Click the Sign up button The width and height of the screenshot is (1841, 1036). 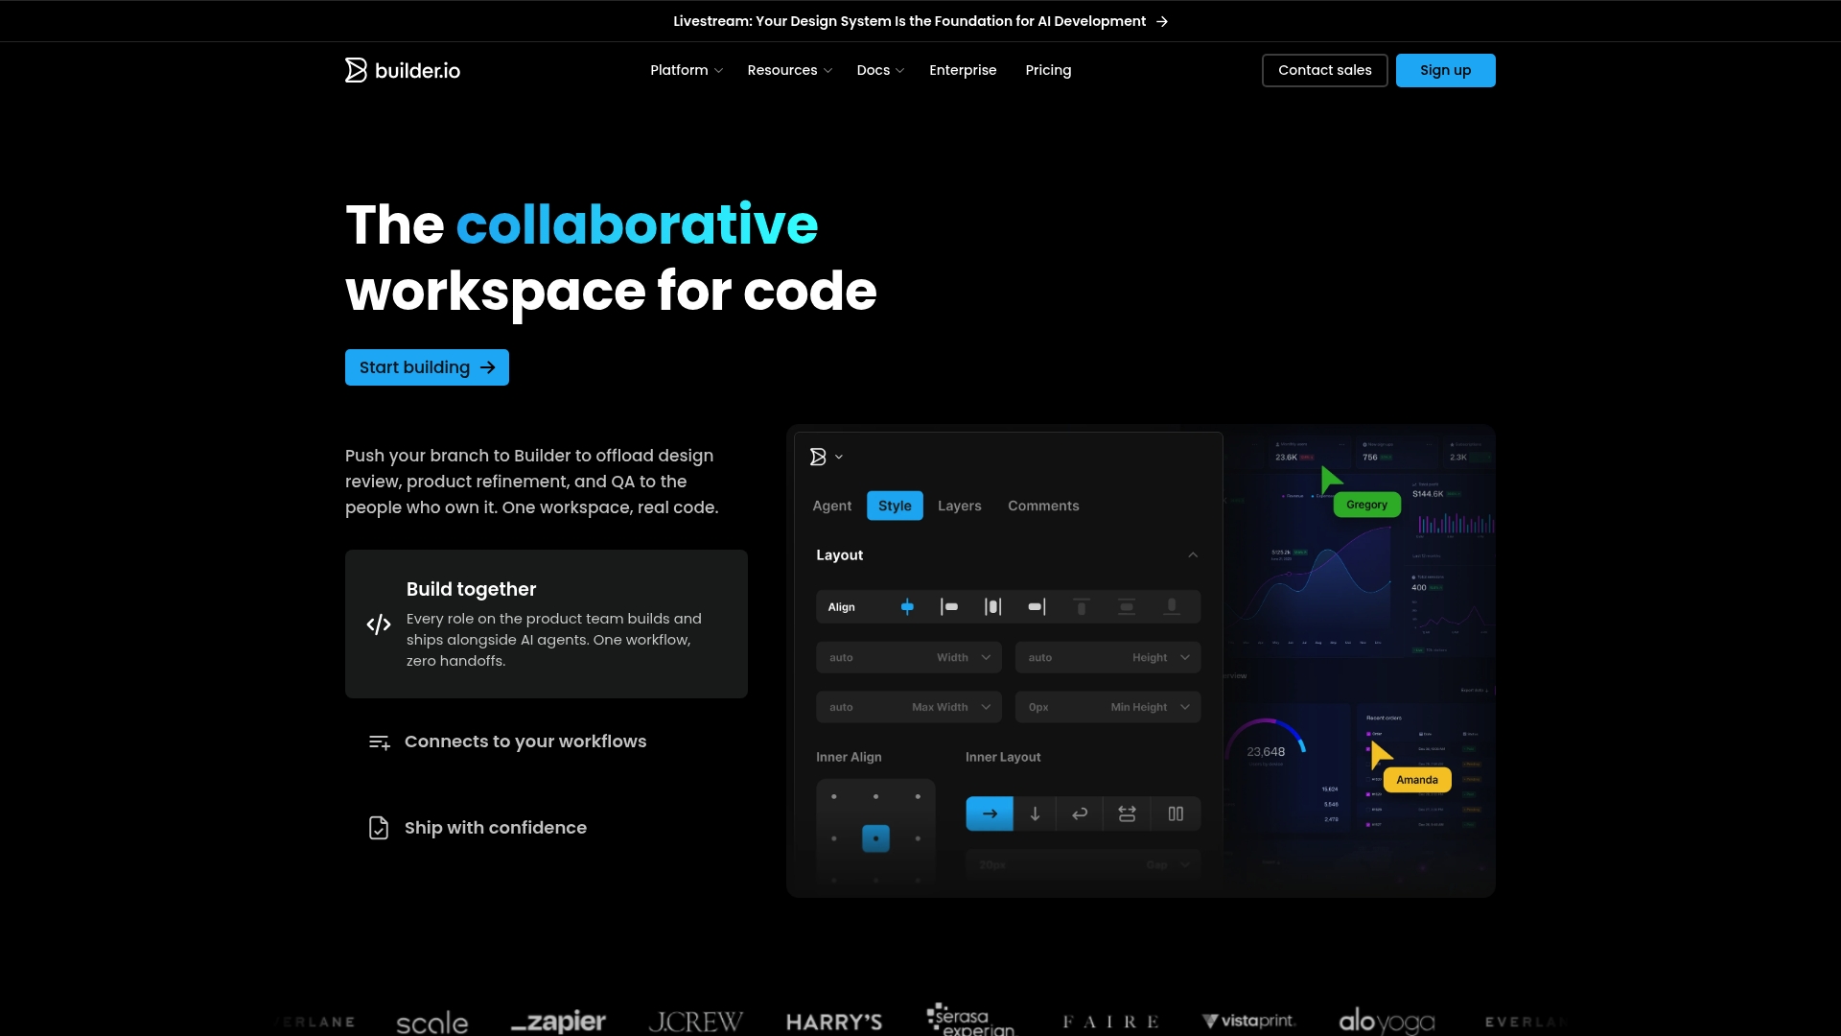click(1445, 70)
